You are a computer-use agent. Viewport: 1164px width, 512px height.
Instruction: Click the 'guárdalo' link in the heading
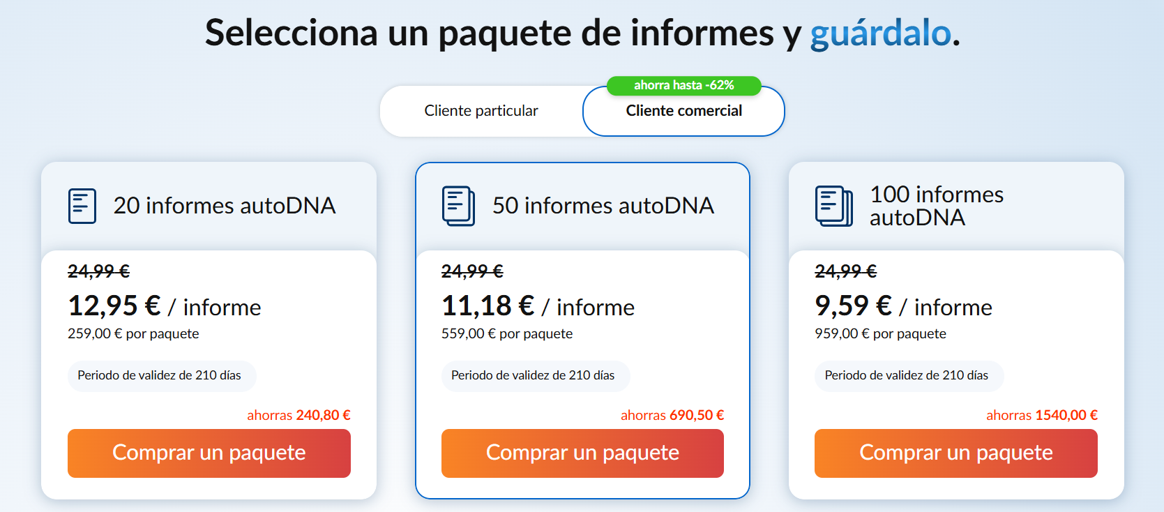880,32
